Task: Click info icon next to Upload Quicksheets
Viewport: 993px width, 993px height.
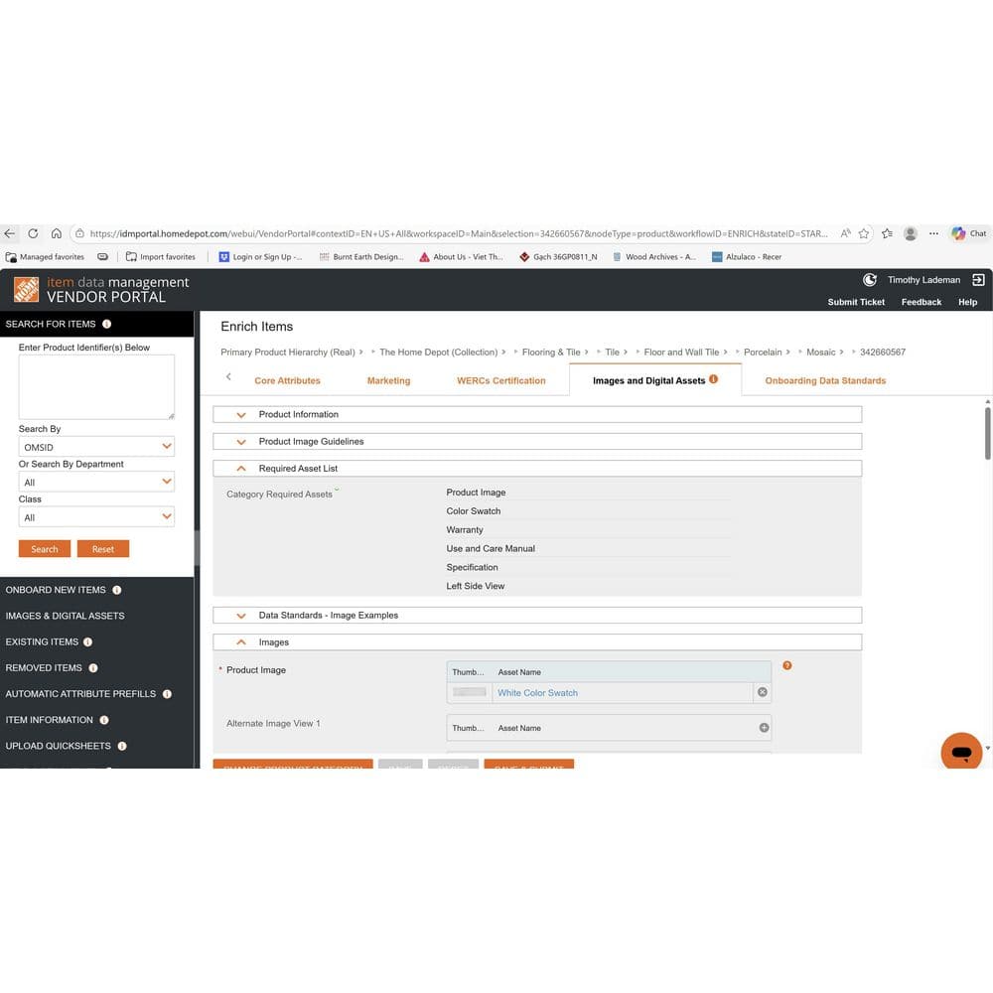Action: 122,746
